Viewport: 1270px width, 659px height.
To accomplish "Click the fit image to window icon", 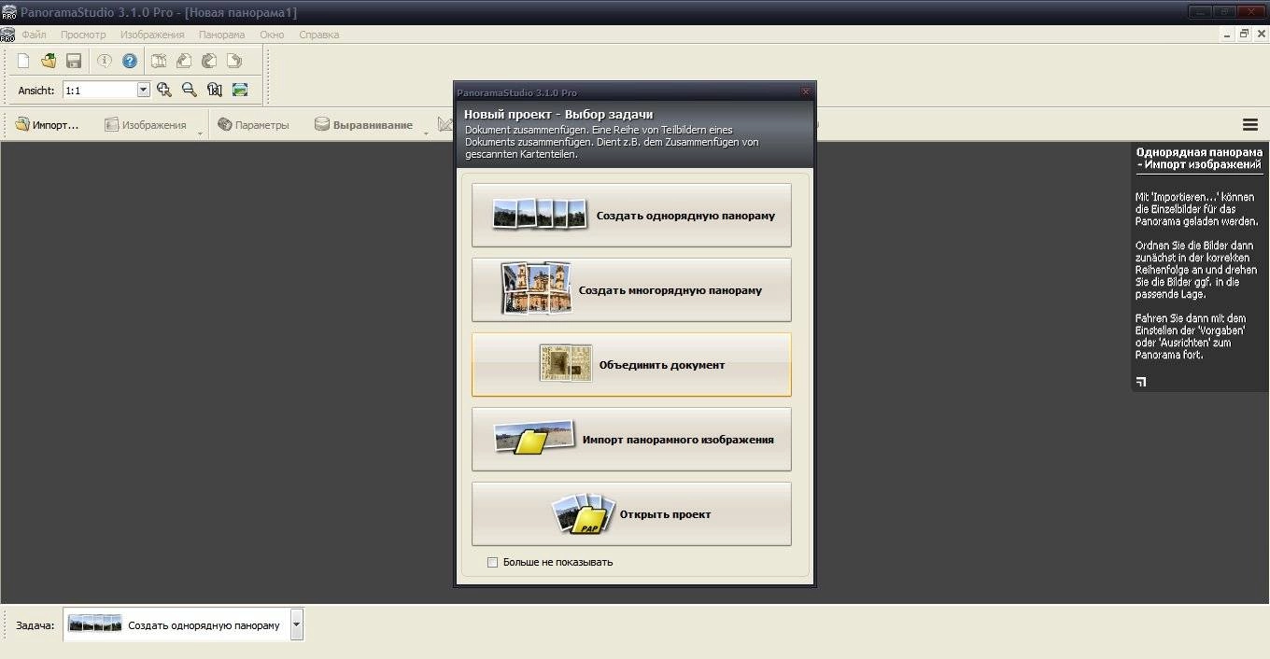I will 240,90.
